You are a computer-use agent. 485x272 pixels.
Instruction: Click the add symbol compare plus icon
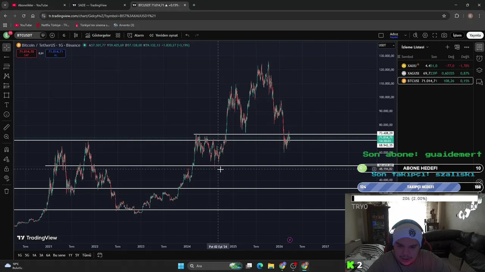tap(52, 35)
